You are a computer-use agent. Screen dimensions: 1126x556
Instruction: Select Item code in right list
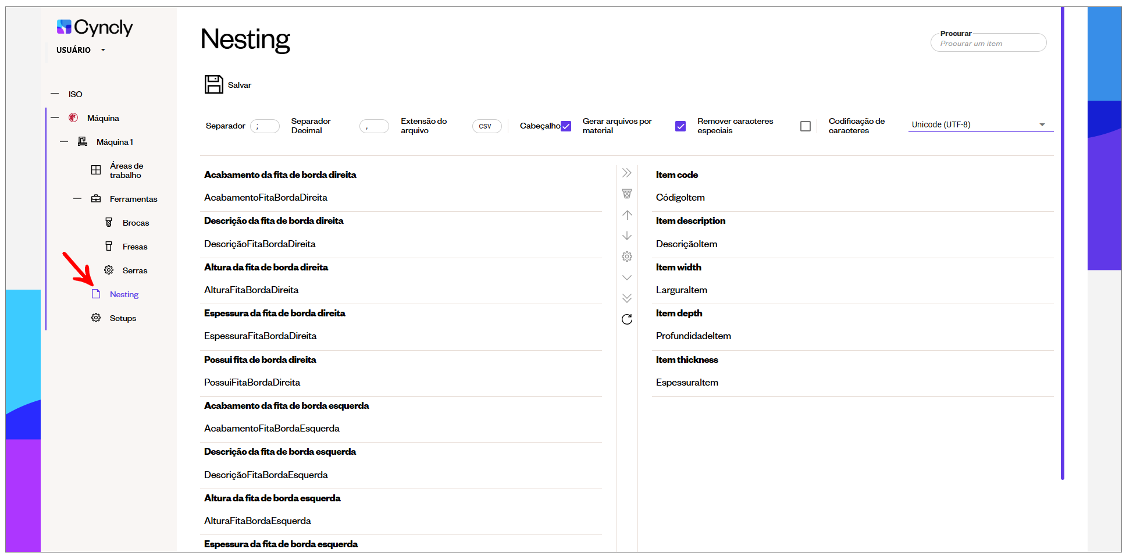click(676, 174)
